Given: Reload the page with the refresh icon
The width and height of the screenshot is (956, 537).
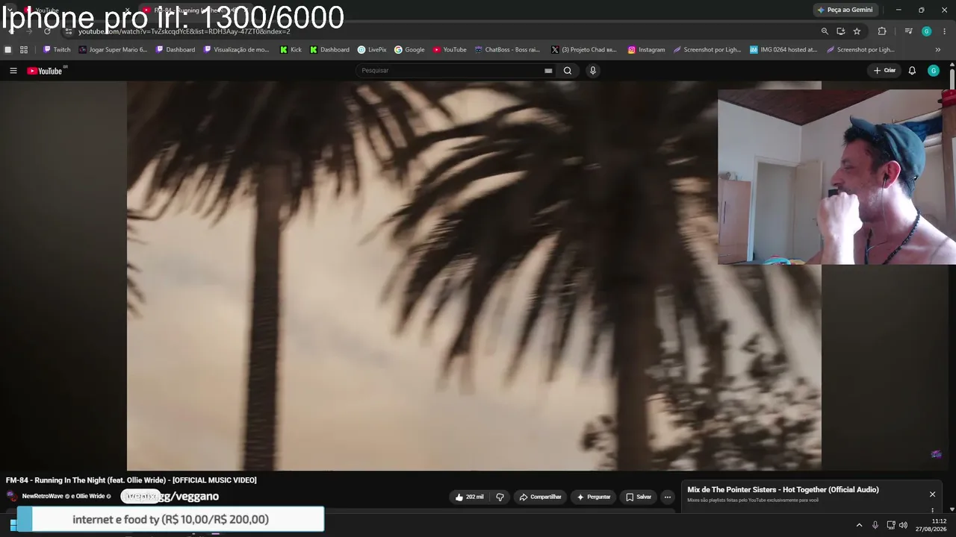Looking at the screenshot, I should (47, 31).
